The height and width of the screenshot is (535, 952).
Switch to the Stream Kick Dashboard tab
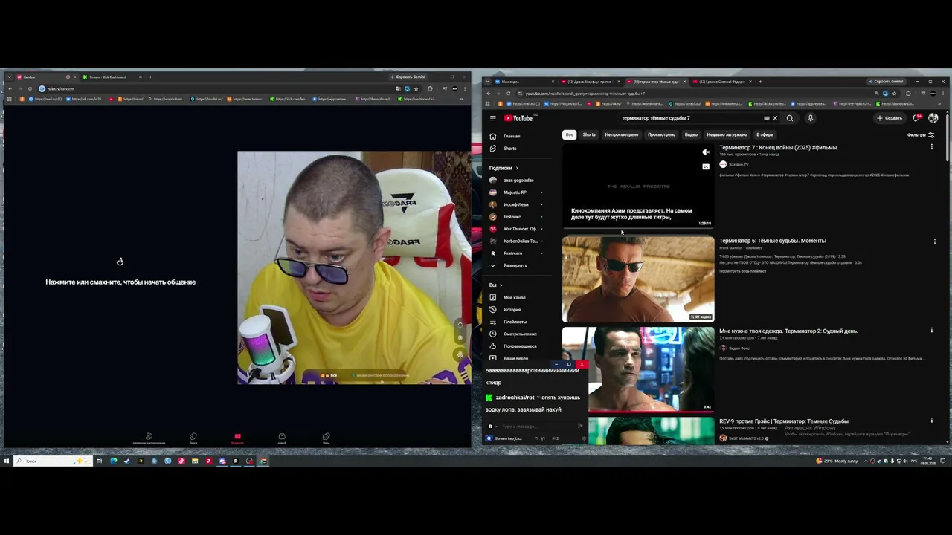(112, 77)
